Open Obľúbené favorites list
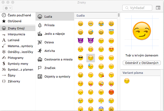Viewport: 164px width, 111px height. tap(18, 21)
